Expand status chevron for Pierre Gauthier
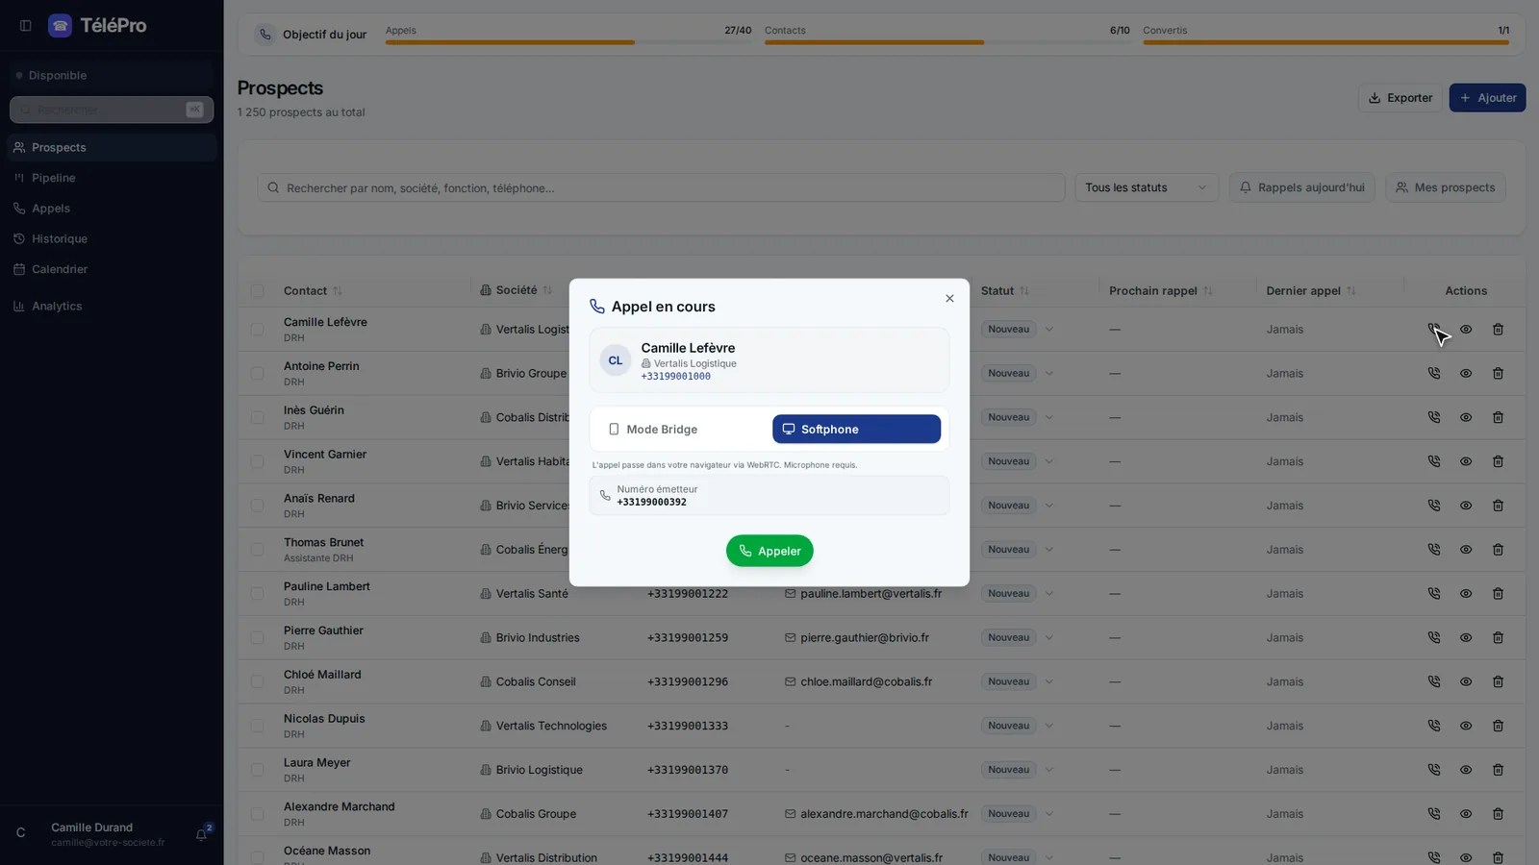 [1049, 637]
